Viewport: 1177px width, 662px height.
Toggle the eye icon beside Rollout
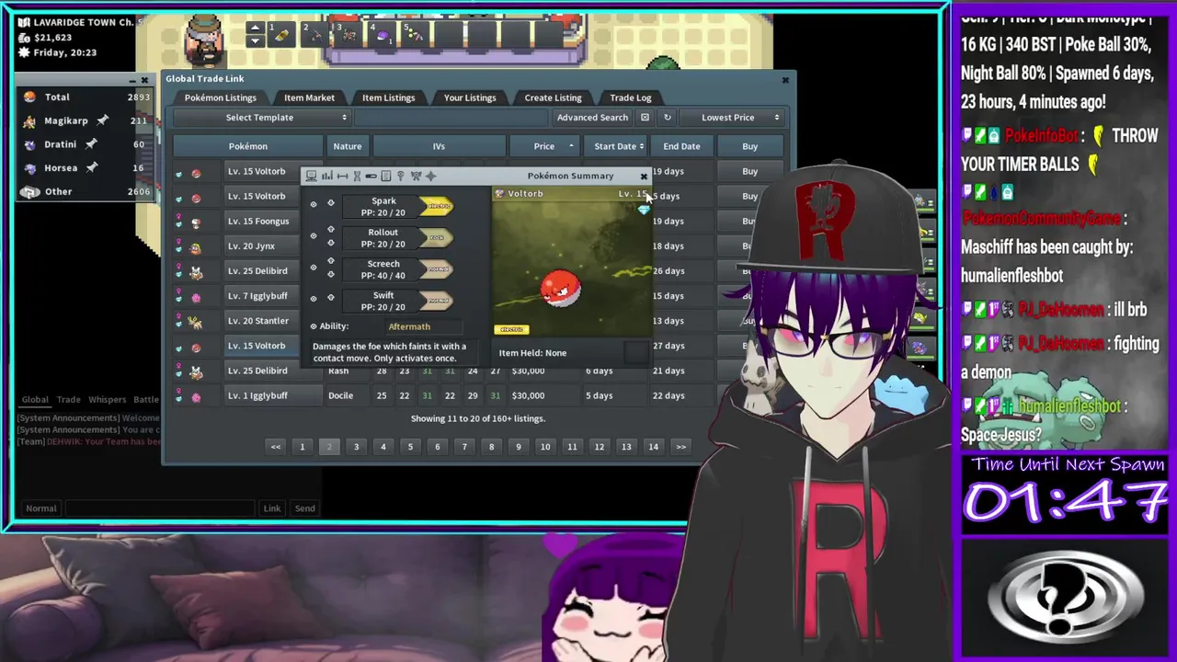[x=314, y=236]
